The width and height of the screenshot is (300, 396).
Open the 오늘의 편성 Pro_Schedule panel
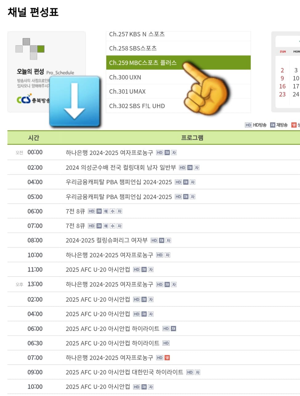tap(40, 72)
